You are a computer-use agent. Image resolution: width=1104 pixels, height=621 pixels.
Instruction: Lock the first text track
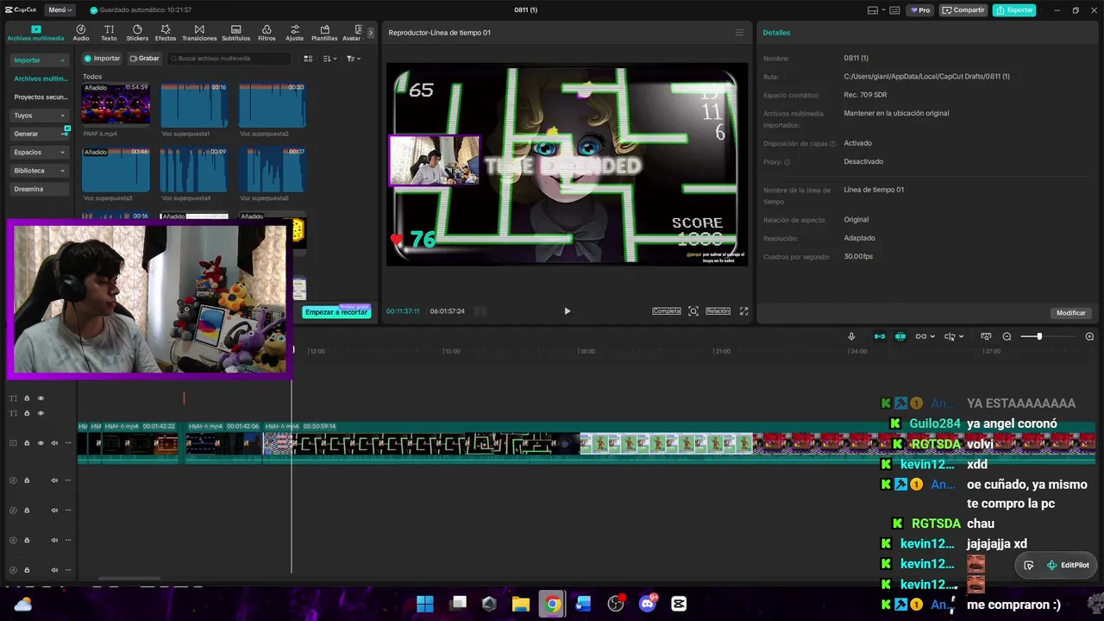[x=27, y=398]
